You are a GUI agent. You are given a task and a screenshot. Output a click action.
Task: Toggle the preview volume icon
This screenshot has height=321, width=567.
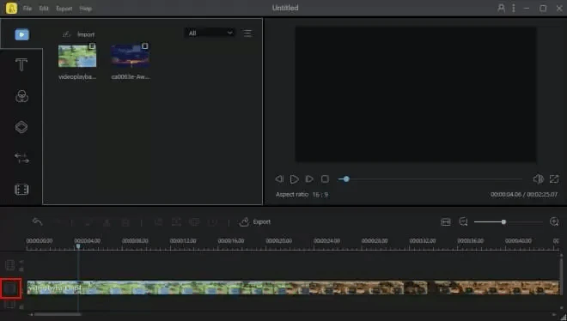538,179
